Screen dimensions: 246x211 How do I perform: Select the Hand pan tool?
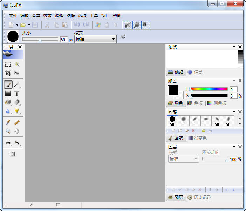click(16, 131)
